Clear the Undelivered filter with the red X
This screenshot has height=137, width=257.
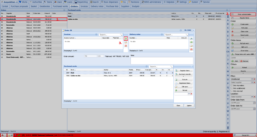(x=254, y=79)
